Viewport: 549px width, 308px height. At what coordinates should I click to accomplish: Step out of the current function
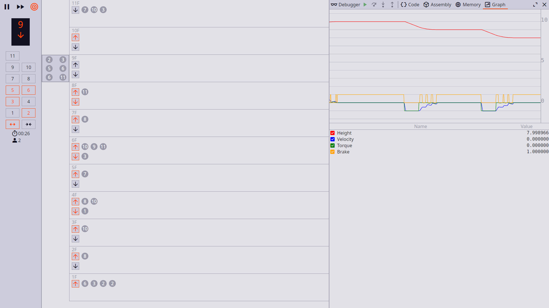[x=392, y=5]
